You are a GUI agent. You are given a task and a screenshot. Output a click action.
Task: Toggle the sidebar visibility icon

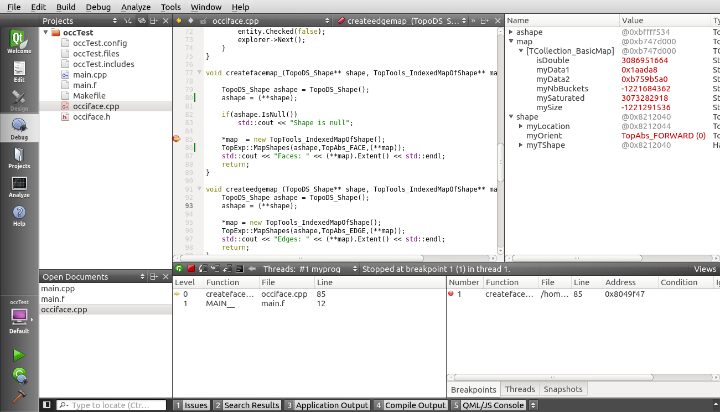tap(47, 405)
